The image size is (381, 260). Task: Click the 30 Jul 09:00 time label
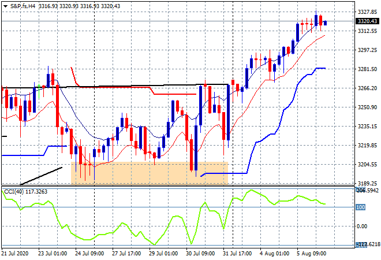200,254
